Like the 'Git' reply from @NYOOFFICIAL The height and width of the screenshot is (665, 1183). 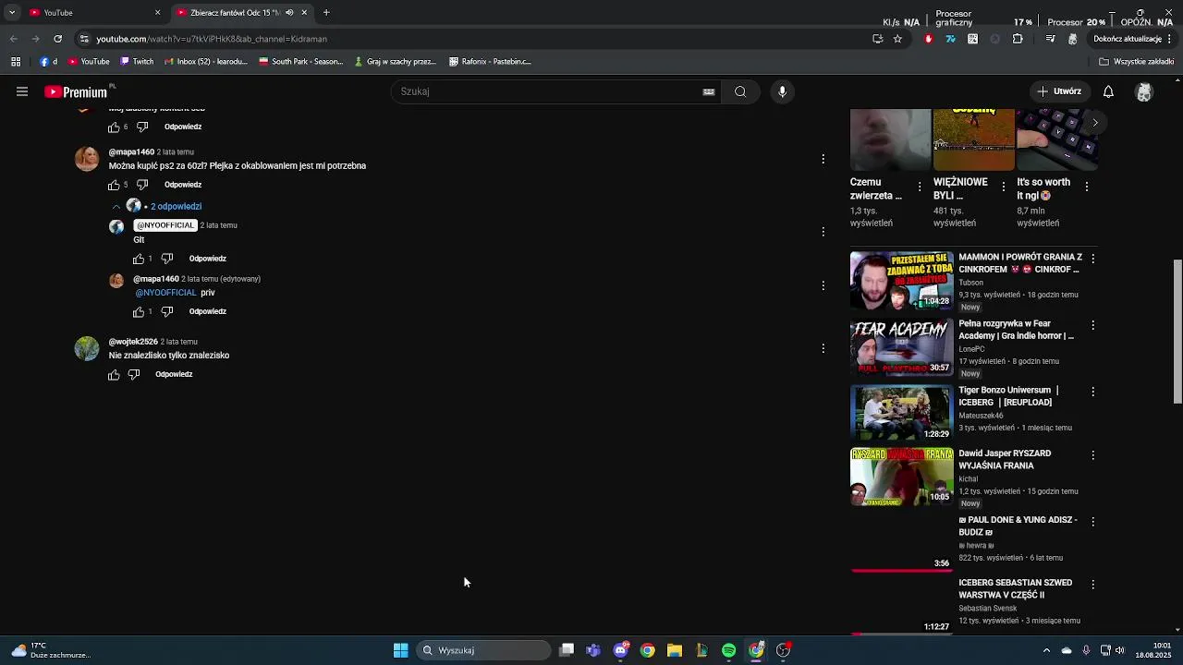[139, 259]
